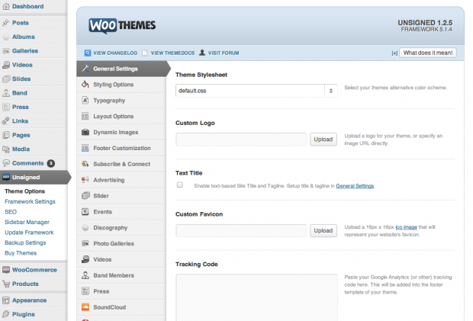This screenshot has width=473, height=321.
Task: Click the WooThemes logo
Action: coord(122,25)
